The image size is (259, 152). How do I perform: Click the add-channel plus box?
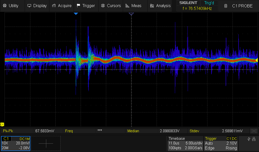(46, 143)
